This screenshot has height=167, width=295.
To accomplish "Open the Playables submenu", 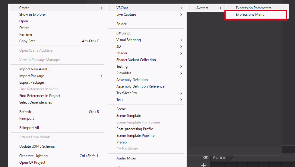I will [146, 73].
